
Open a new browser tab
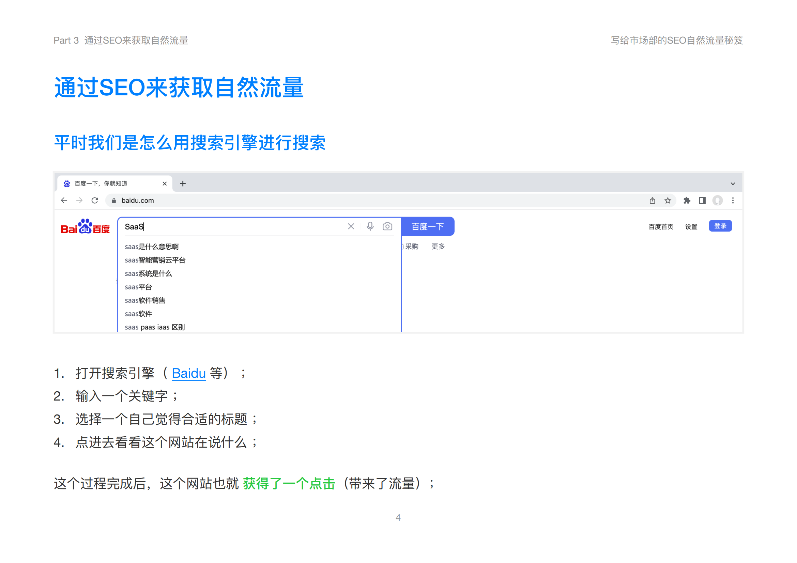point(183,184)
